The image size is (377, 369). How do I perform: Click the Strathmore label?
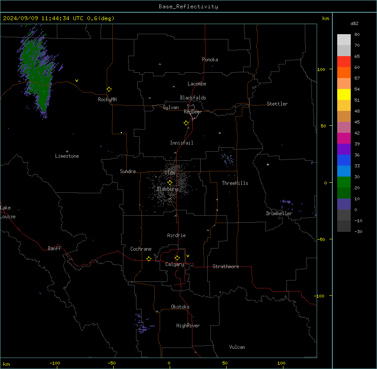coord(226,266)
